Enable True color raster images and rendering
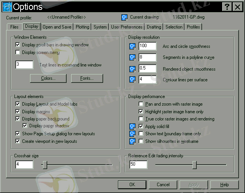This screenshot has height=193, width=245. 141,119
